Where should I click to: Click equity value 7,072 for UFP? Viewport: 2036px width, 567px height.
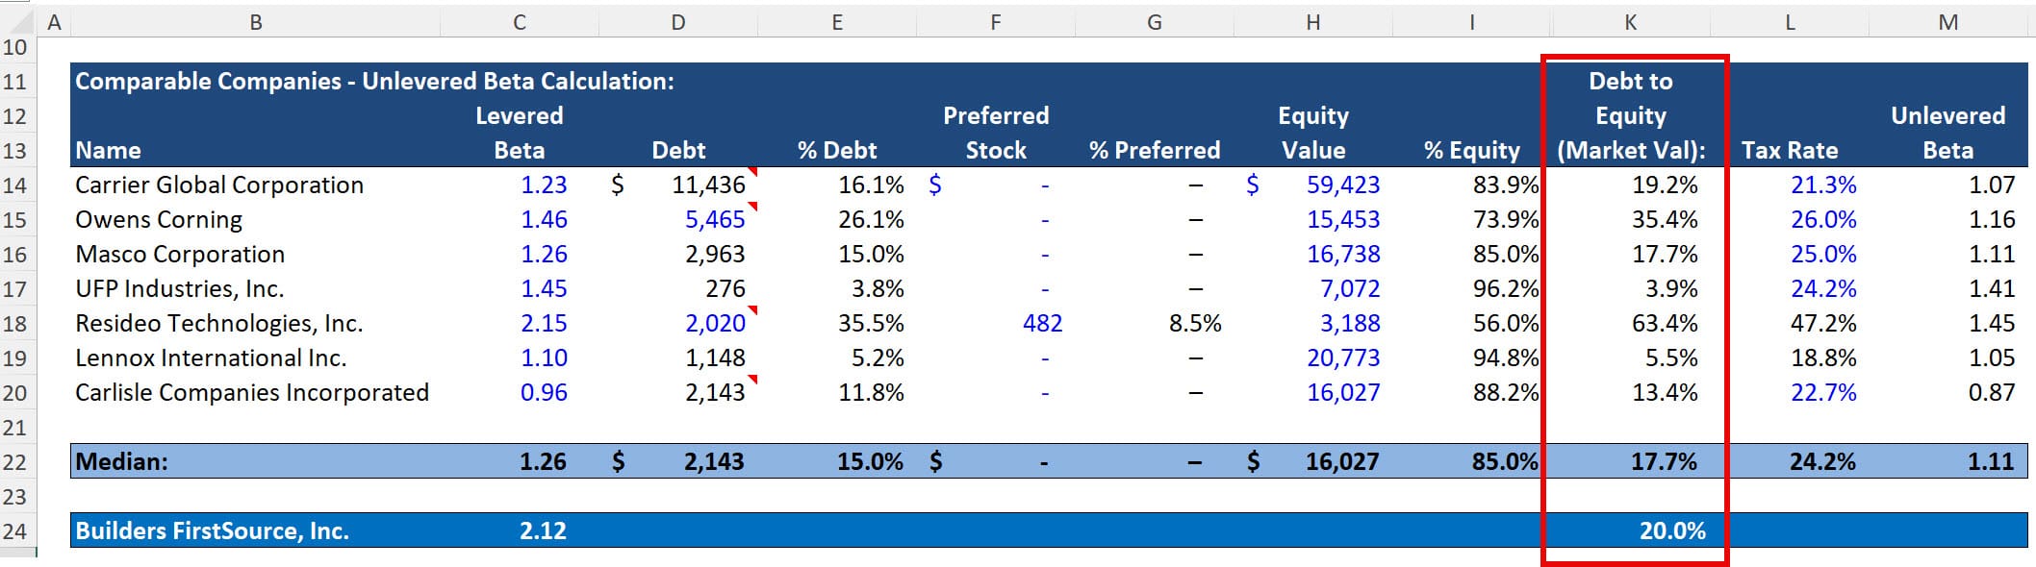click(1349, 288)
